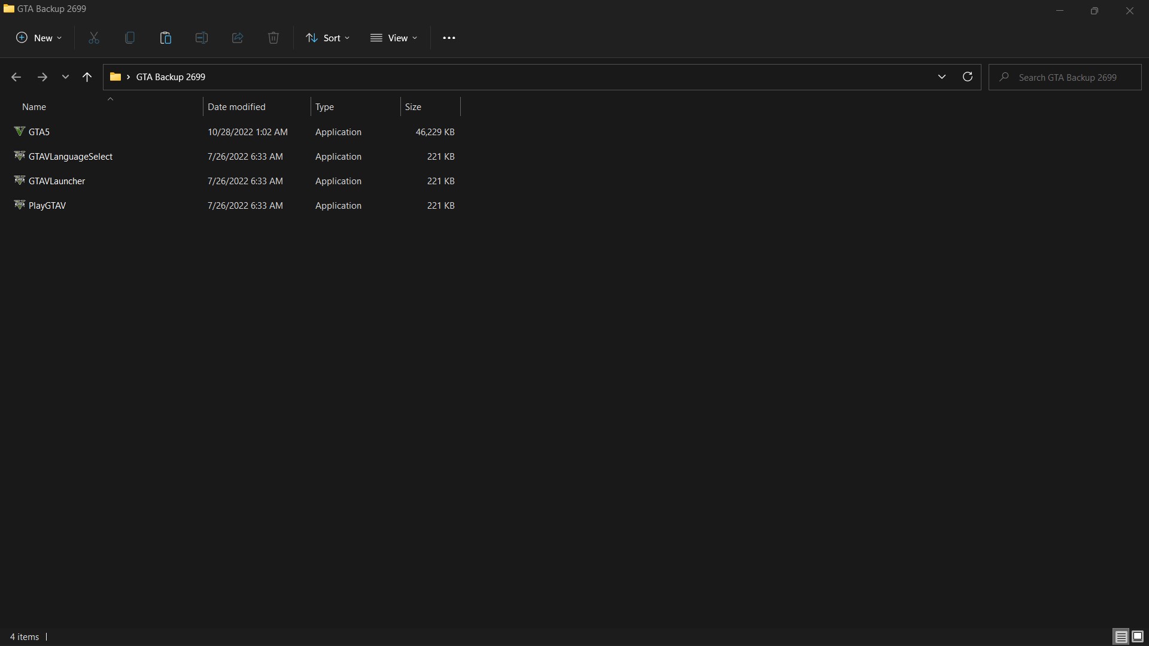Click the Delete trash can icon
The image size is (1149, 646).
[273, 38]
